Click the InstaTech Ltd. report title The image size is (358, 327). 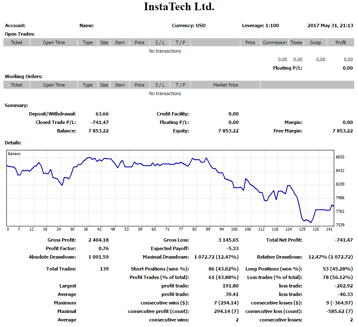pyautogui.click(x=179, y=7)
